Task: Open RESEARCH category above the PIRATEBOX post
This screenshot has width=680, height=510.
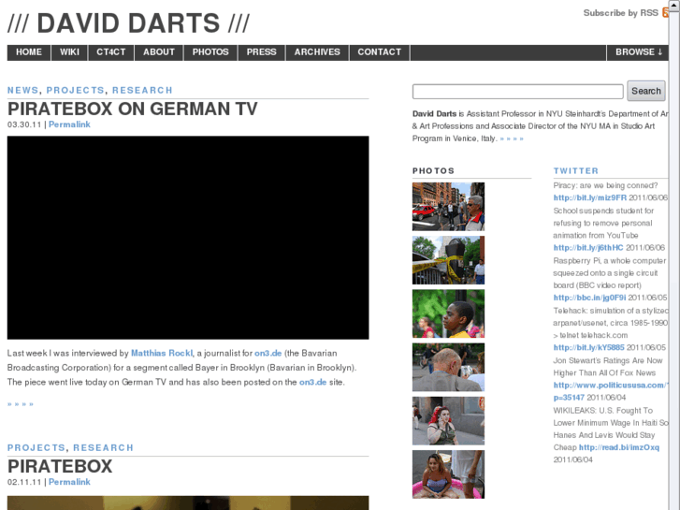Action: (103, 448)
